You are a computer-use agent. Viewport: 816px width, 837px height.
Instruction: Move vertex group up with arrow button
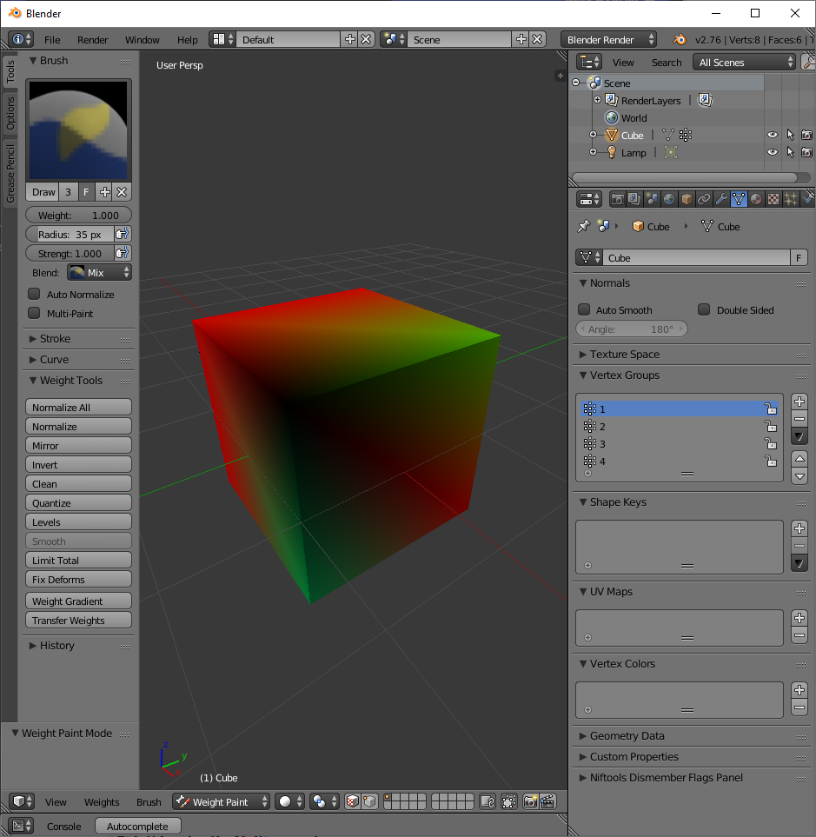pyautogui.click(x=799, y=459)
